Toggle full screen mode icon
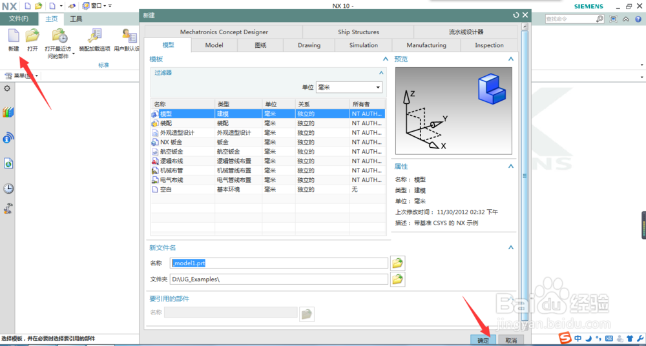646x346 pixels. coord(614,19)
